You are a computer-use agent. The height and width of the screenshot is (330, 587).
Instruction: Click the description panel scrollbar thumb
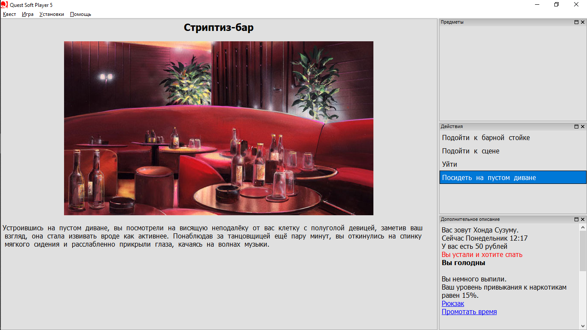coord(583,251)
